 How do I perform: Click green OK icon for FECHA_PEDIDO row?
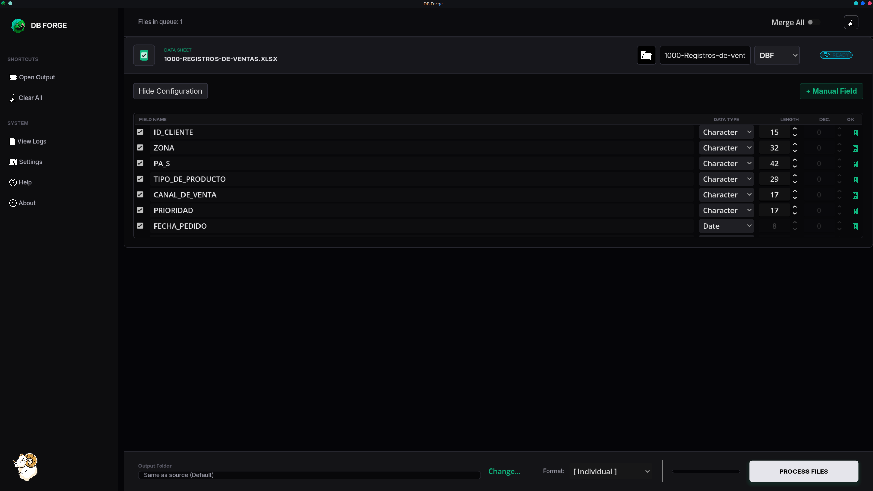tap(855, 227)
